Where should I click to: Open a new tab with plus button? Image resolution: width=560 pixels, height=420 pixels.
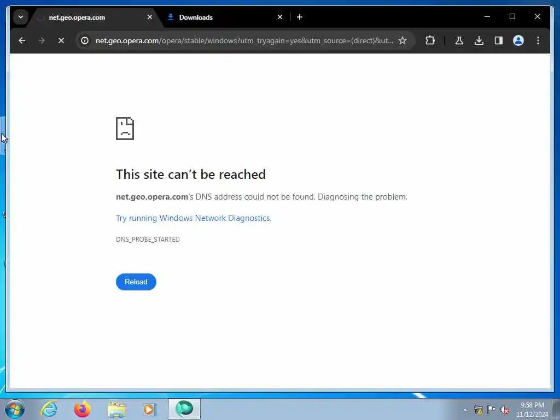point(300,17)
